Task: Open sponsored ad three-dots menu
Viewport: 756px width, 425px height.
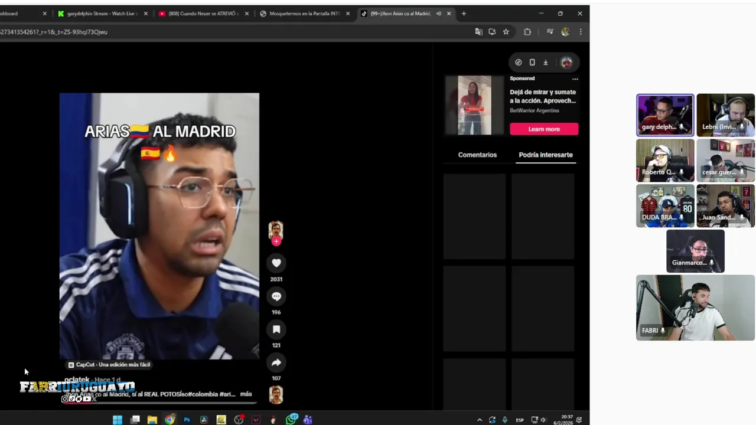Action: click(x=575, y=79)
